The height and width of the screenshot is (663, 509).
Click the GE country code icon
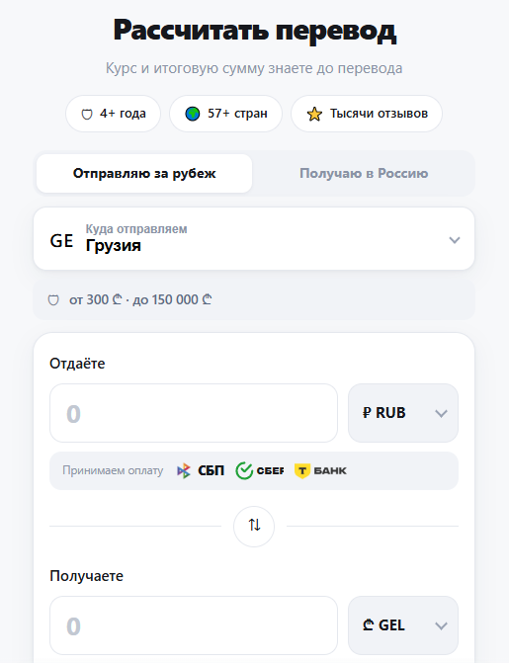tap(61, 240)
